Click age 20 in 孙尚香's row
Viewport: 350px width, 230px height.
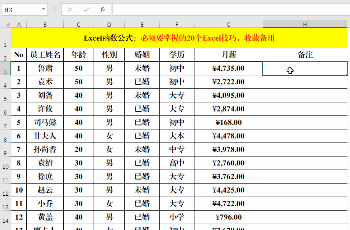79,150
